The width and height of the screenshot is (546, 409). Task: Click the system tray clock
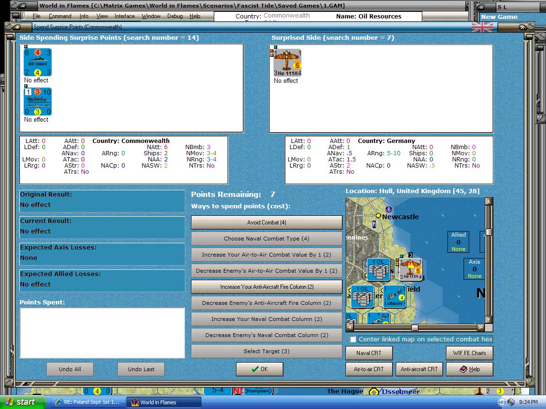coord(528,402)
